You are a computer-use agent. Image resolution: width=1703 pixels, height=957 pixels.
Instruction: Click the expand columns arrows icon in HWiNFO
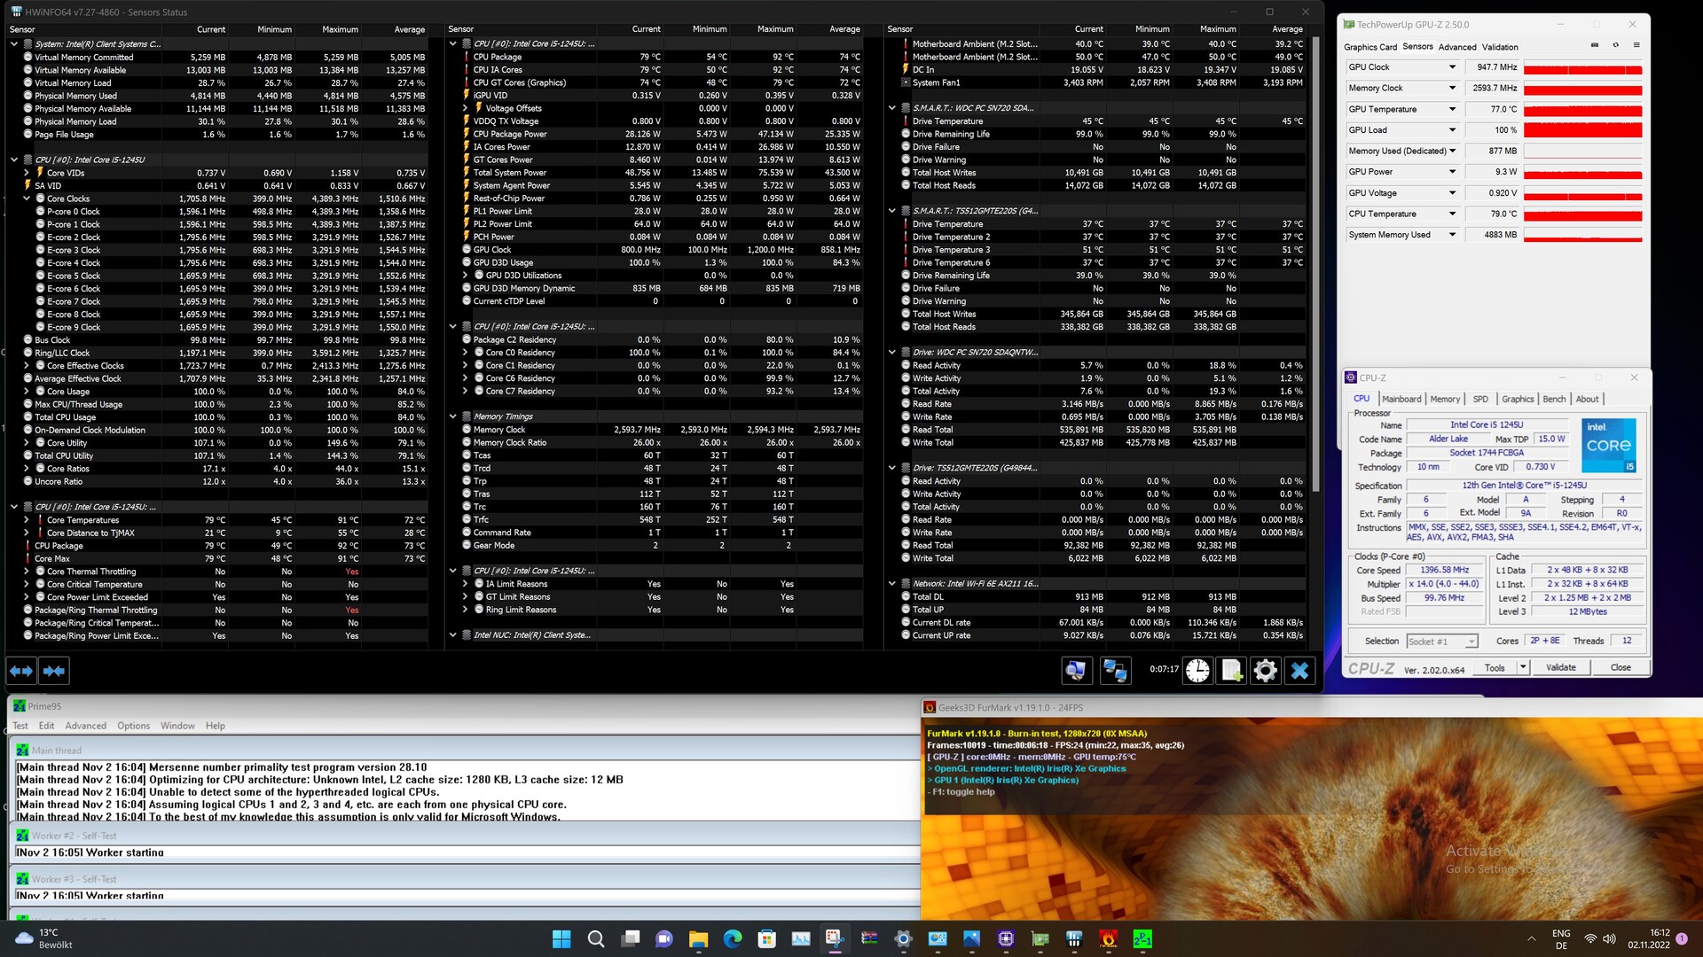click(x=21, y=671)
